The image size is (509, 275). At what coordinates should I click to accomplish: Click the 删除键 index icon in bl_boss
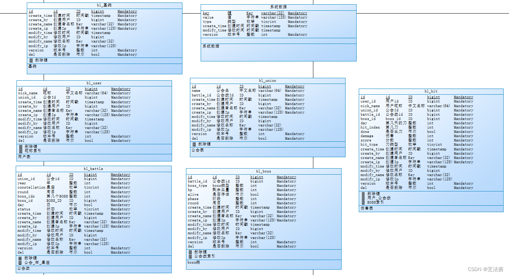[x=190, y=252]
